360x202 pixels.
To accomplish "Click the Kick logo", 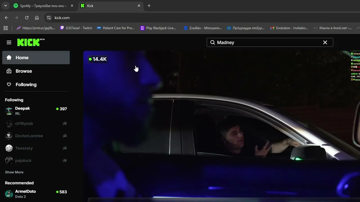I will coord(31,42).
